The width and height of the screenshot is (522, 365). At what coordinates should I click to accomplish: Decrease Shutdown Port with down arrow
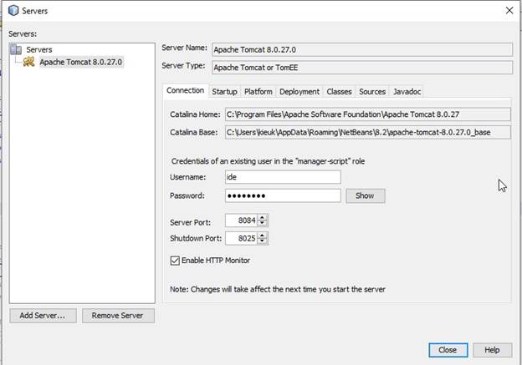point(263,241)
